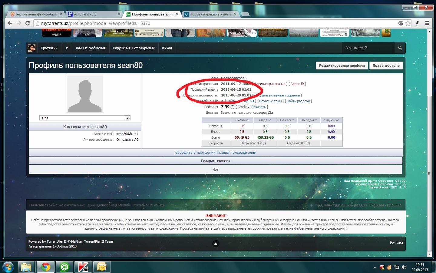Open Kaspersky from the taskbar
This screenshot has width=436, height=273.
83,267
